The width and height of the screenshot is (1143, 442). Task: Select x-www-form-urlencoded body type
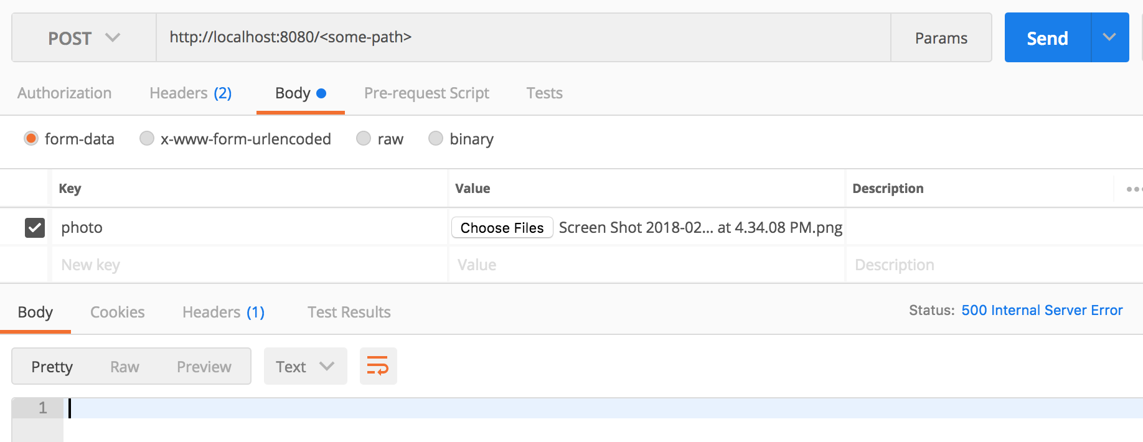(147, 139)
